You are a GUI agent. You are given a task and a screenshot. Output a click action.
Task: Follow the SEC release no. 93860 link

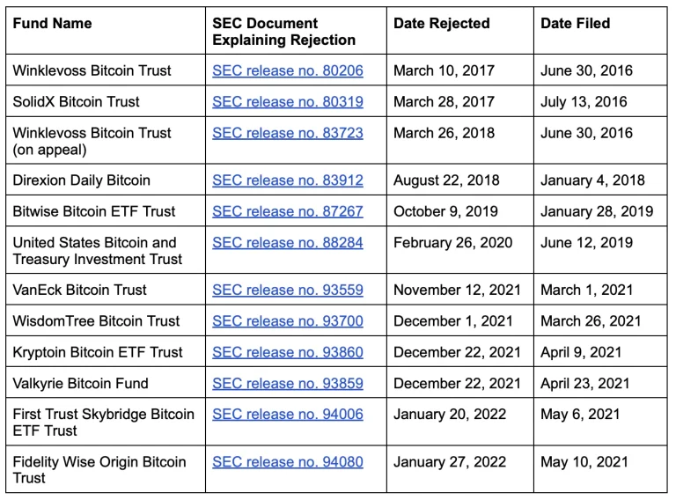tap(287, 352)
